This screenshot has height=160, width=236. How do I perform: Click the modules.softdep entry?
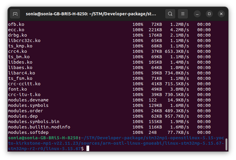click(x=28, y=132)
